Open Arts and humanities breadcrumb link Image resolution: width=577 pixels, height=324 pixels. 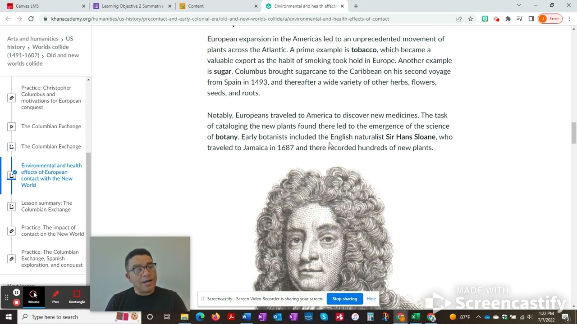33,39
